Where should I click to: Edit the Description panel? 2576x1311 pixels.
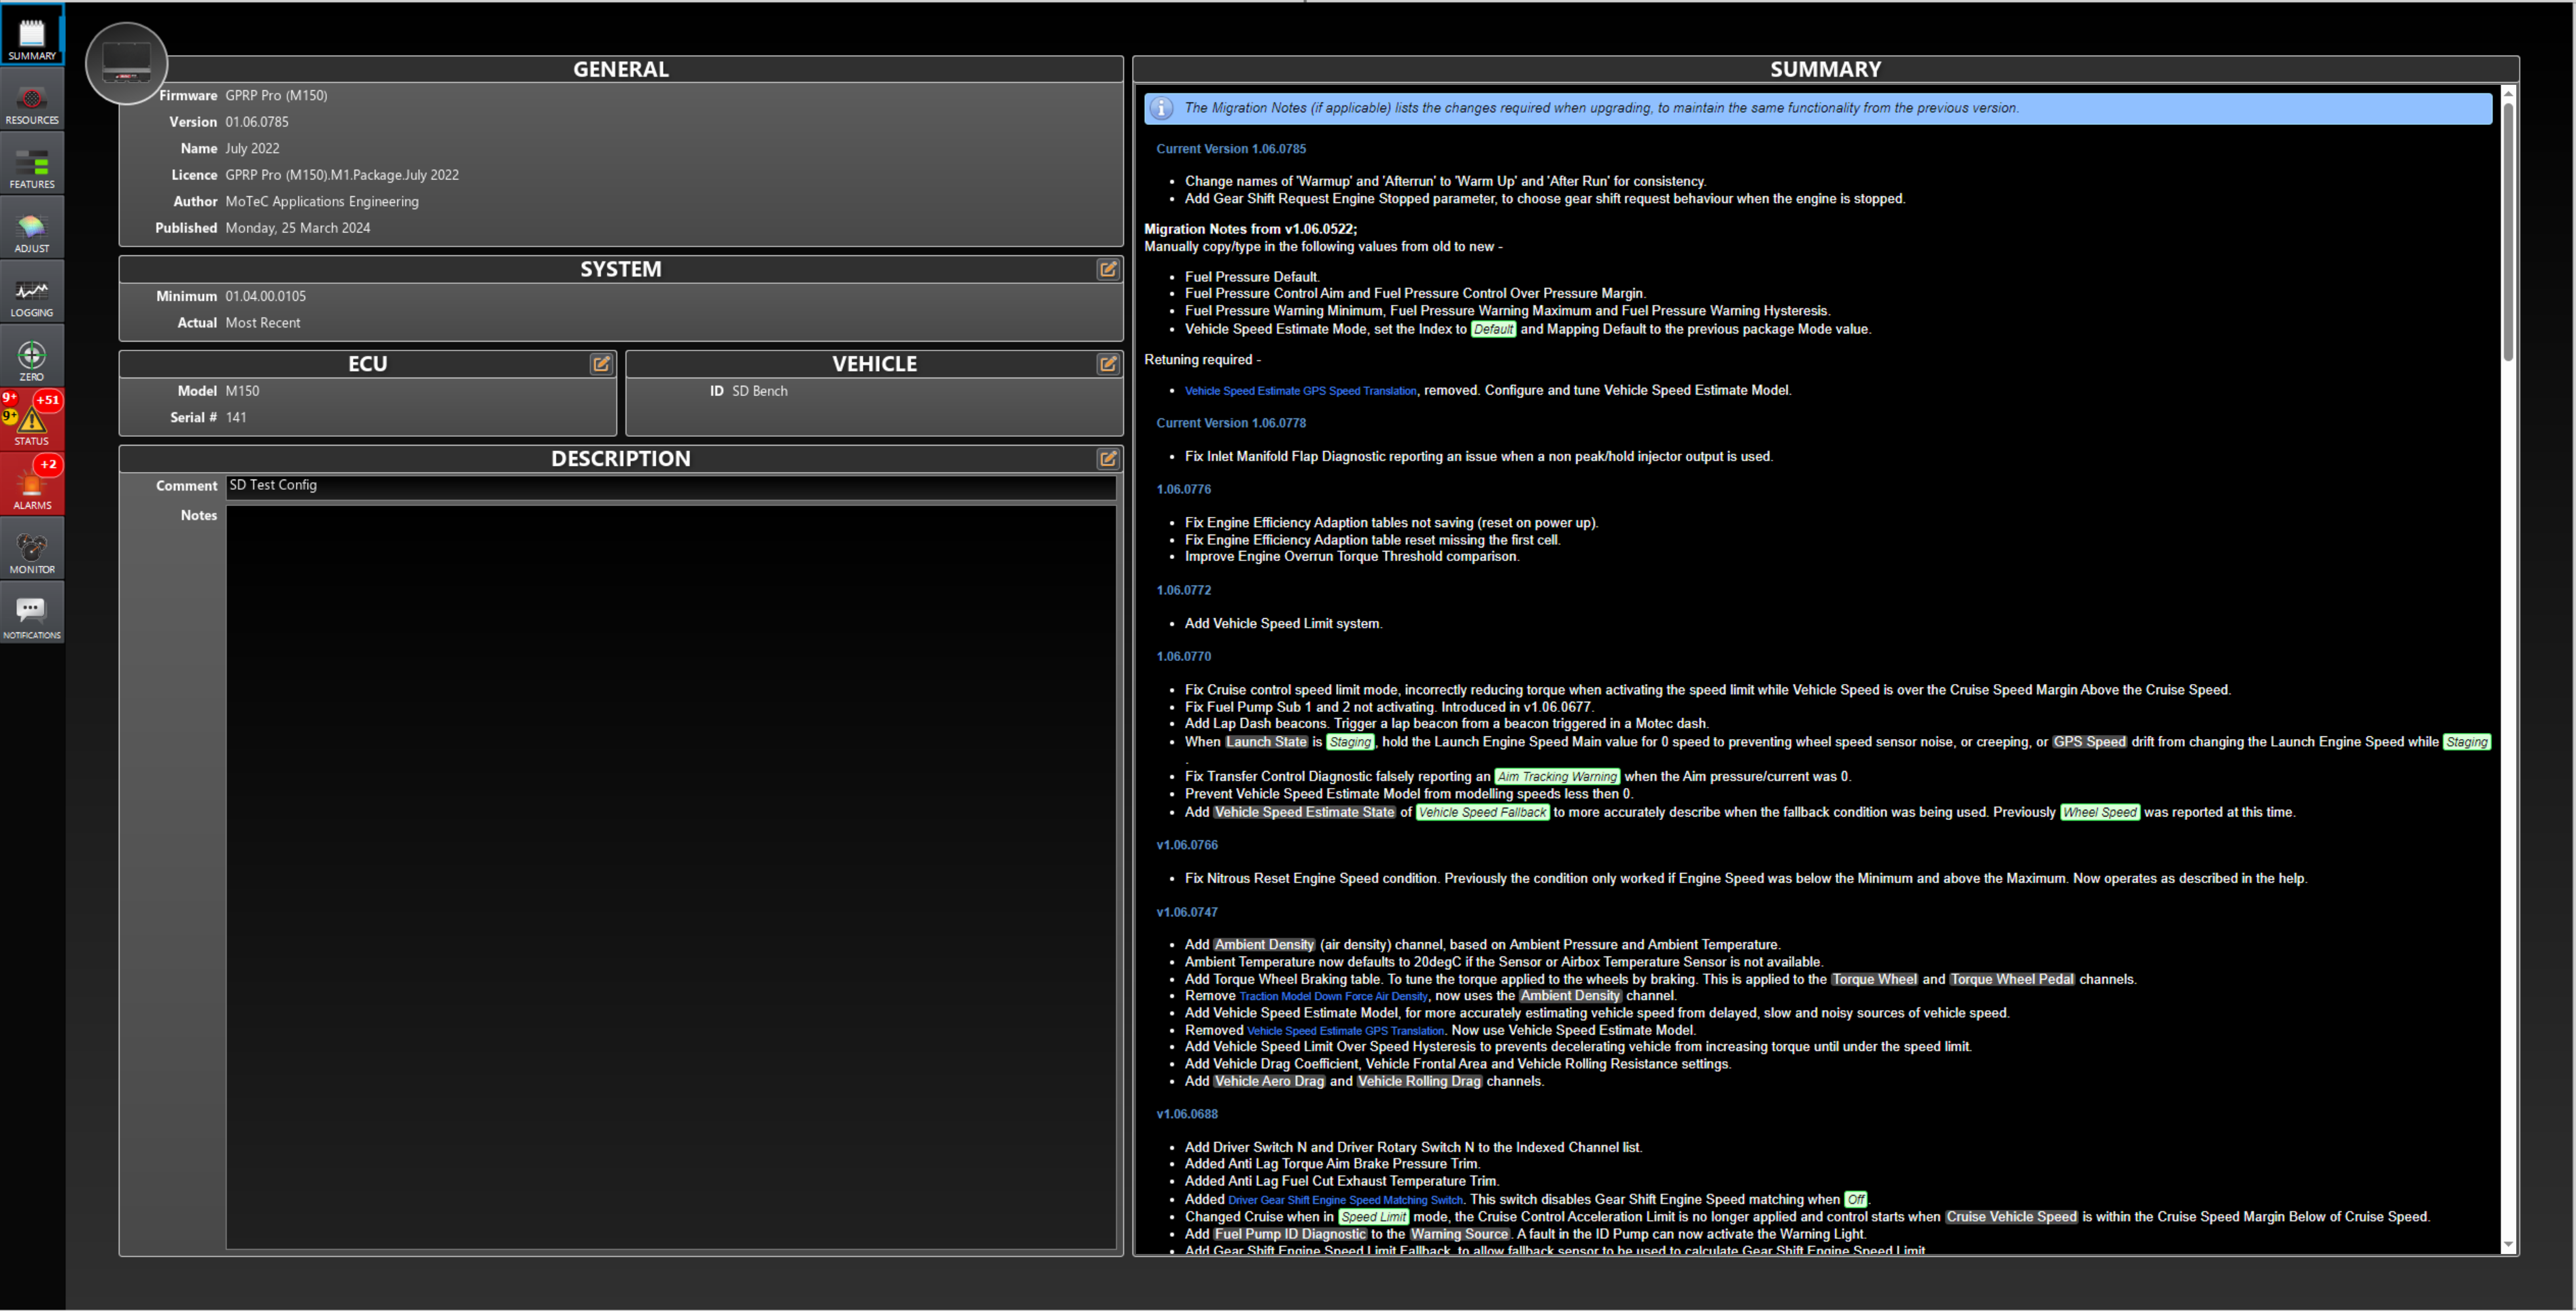pos(1108,459)
